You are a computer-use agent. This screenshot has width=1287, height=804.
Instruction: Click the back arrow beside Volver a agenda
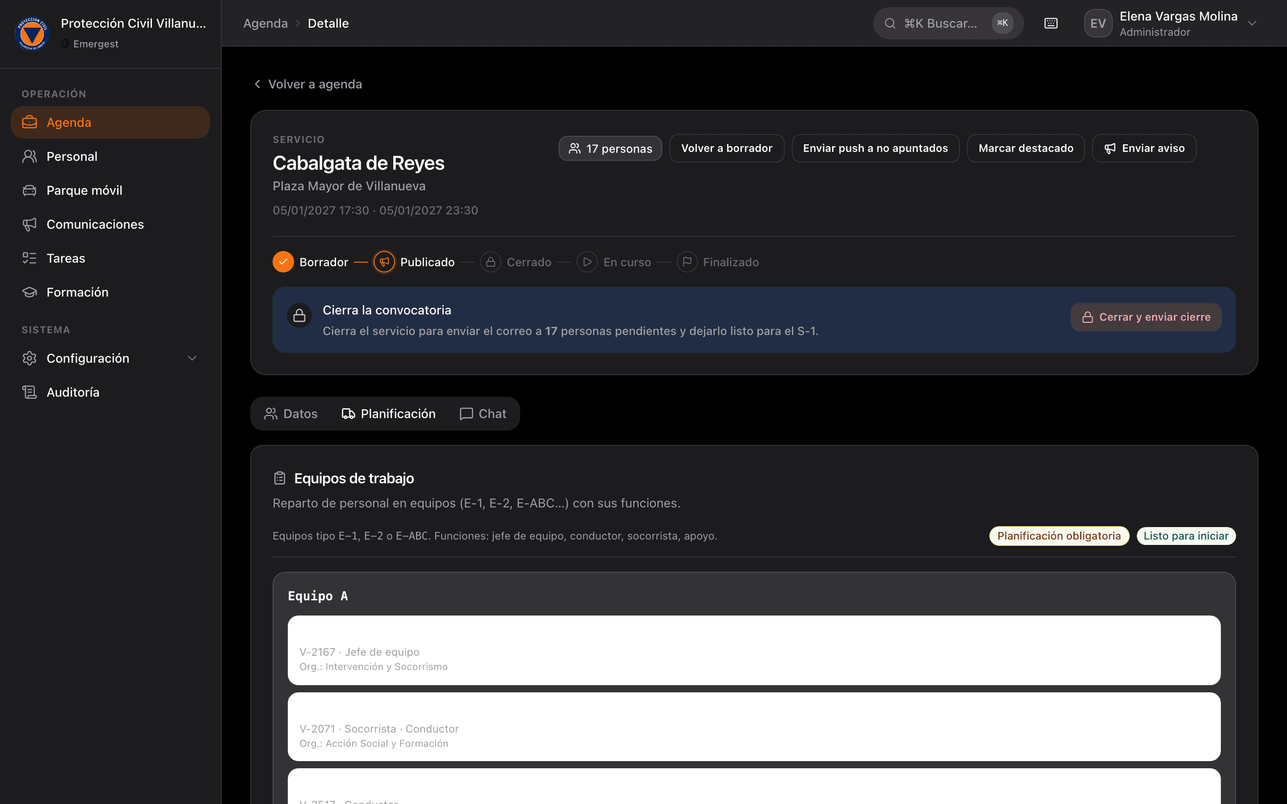257,84
